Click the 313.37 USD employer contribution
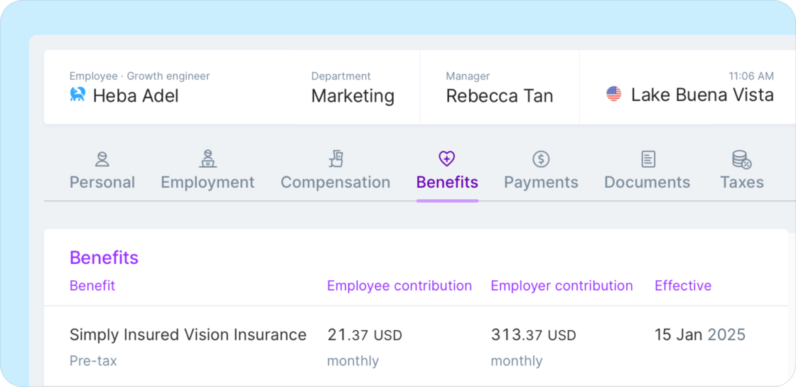The image size is (796, 387). click(534, 334)
